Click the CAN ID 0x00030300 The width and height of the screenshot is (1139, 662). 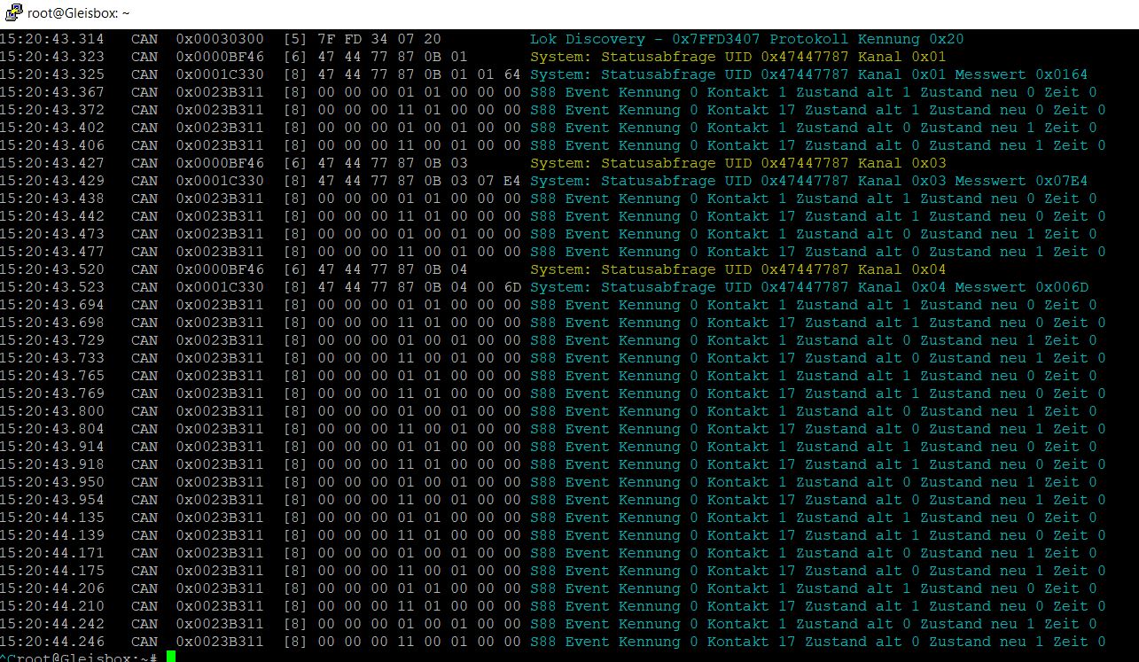[x=219, y=39]
